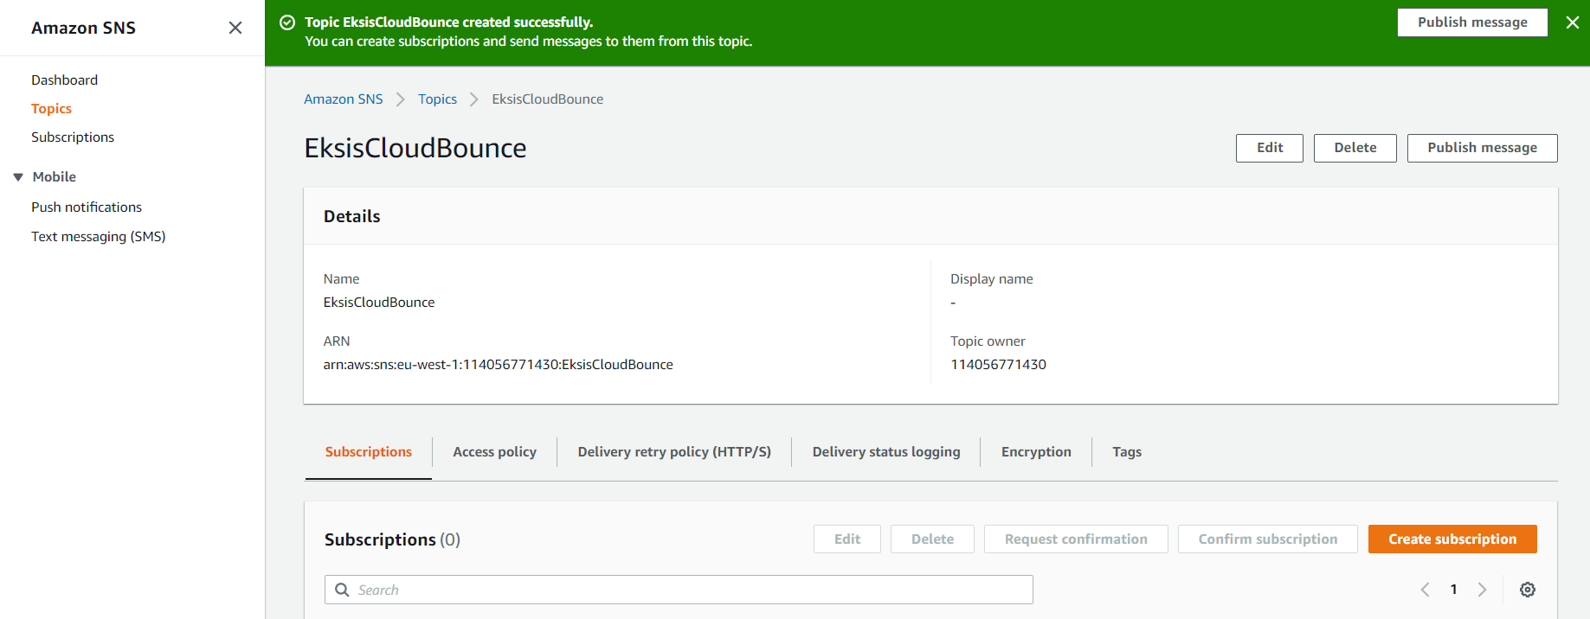Go to previous page of subscriptions
This screenshot has width=1590, height=619.
pyautogui.click(x=1425, y=590)
